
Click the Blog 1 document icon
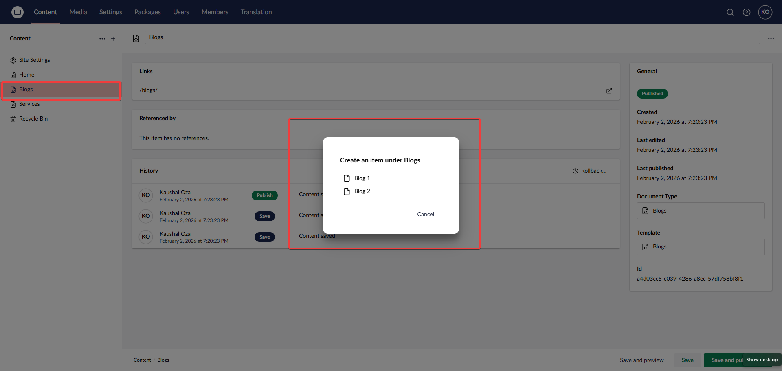pyautogui.click(x=347, y=178)
